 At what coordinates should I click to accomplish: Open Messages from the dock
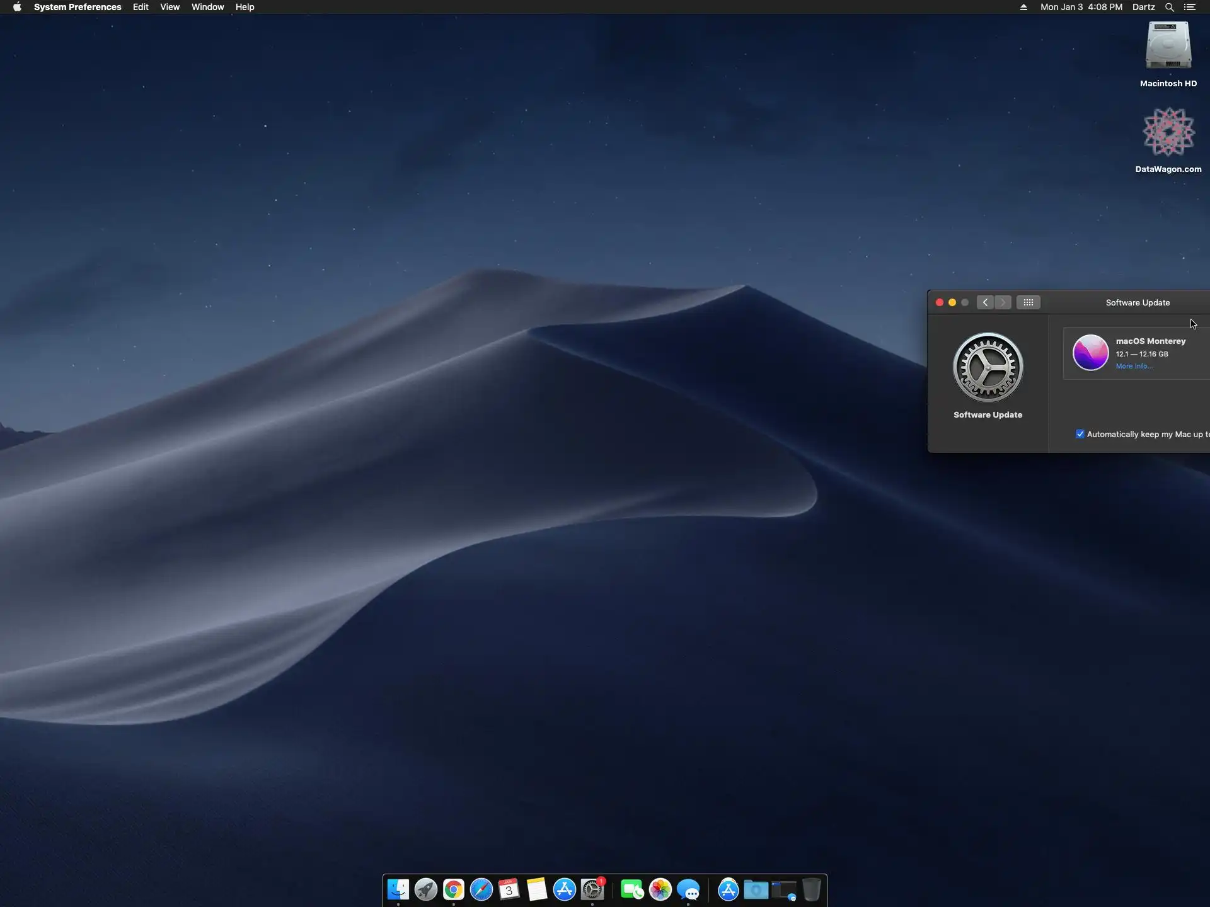click(x=689, y=890)
